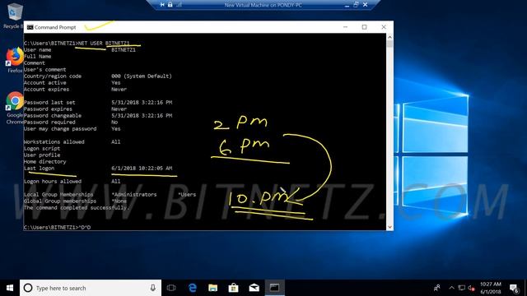This screenshot has height=296, width=527.
Task: Click 'The command completed successfully.' line
Action: pos(77,208)
